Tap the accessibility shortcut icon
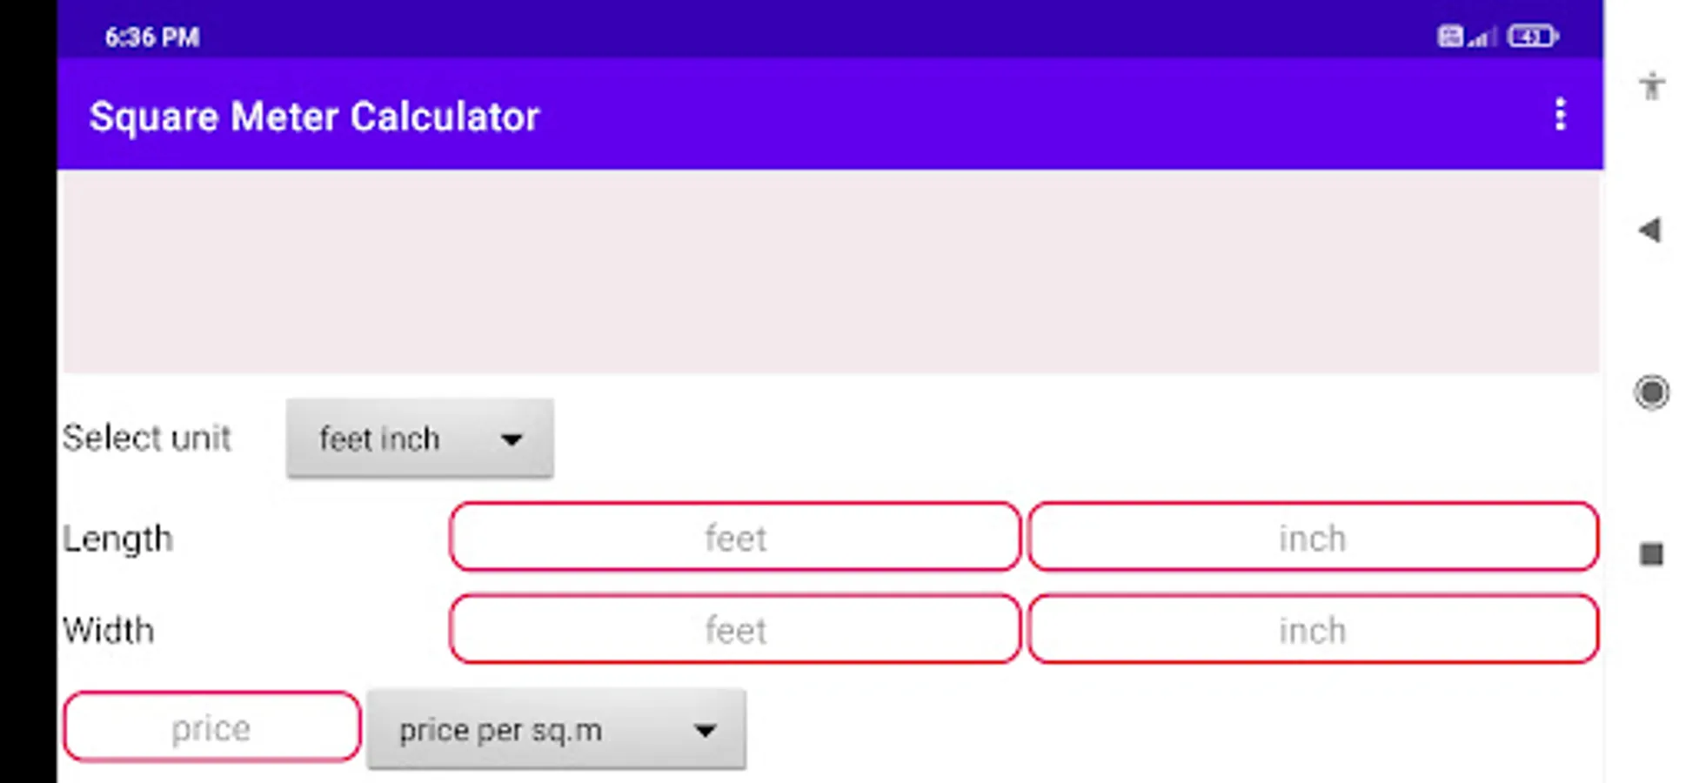The image size is (1699, 783). [x=1651, y=86]
